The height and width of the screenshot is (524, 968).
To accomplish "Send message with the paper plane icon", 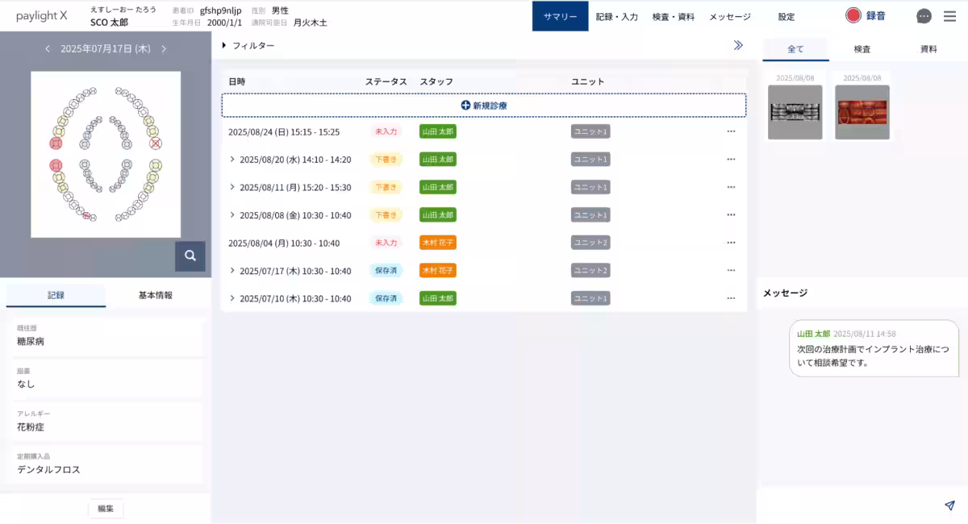I will coord(949,505).
